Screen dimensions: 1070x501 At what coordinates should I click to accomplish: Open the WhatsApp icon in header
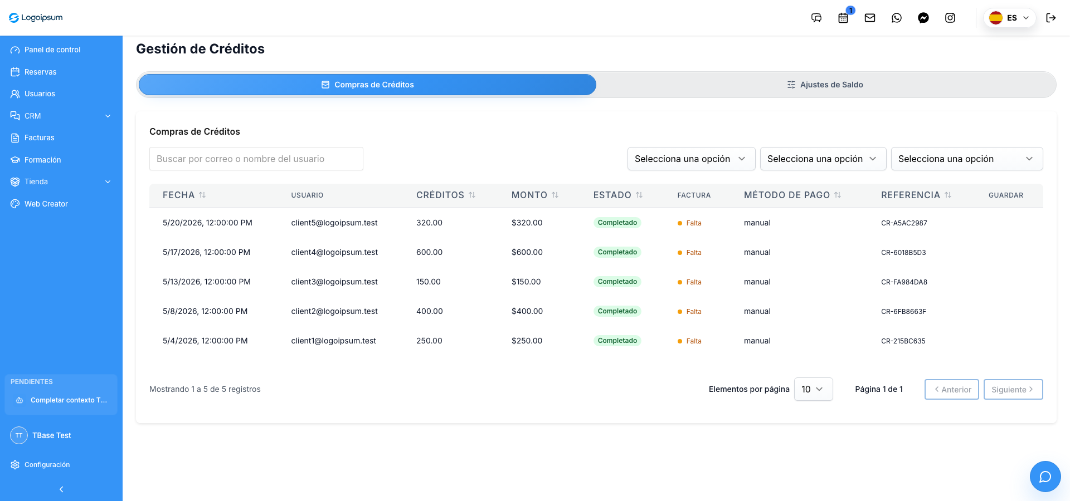coord(897,18)
